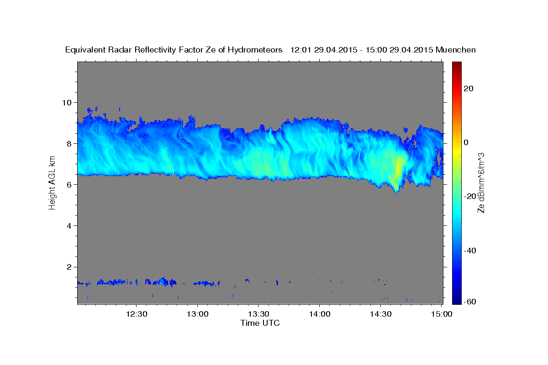The height and width of the screenshot is (365, 548).
Task: Click the colorbar value -20
Action: pos(470,196)
